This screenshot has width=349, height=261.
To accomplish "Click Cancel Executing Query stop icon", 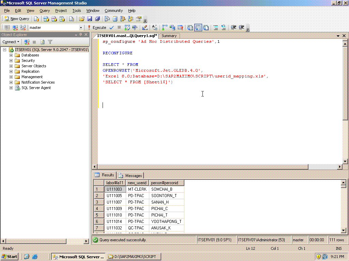I will (119, 28).
